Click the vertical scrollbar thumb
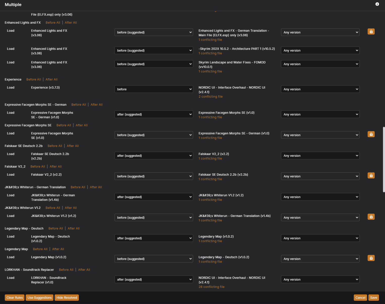Viewport: 385px width, 304px height. pyautogui.click(x=383, y=160)
